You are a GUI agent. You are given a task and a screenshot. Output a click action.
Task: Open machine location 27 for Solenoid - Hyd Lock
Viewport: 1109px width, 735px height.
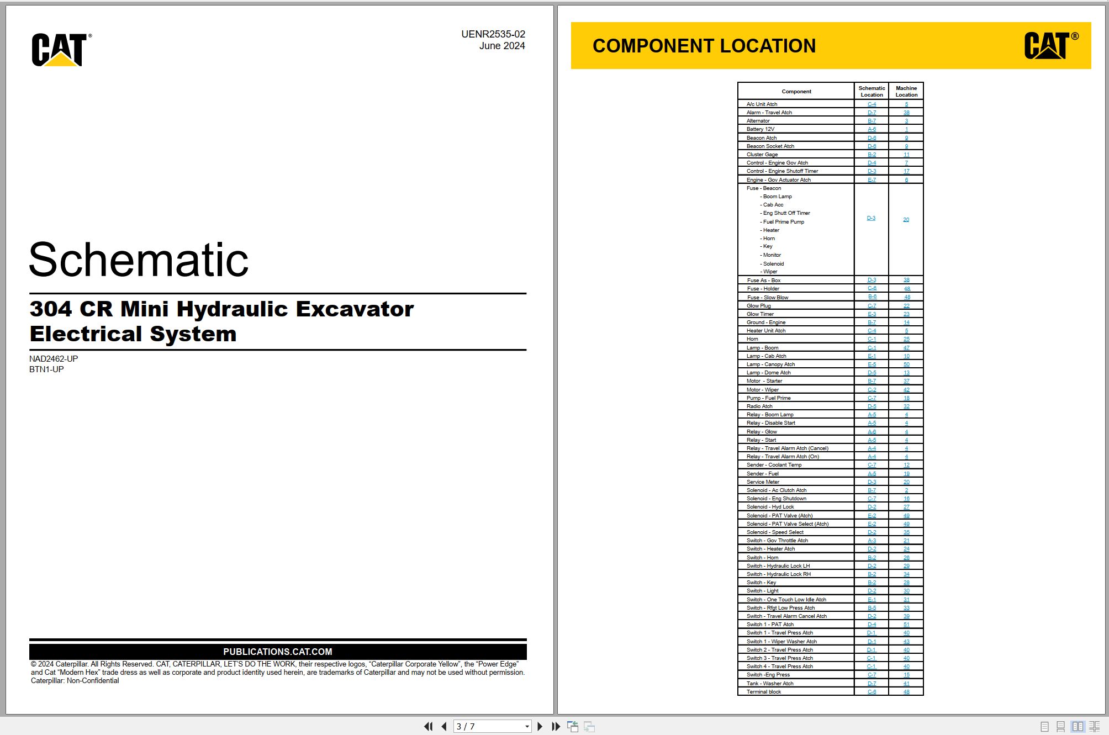tap(906, 507)
